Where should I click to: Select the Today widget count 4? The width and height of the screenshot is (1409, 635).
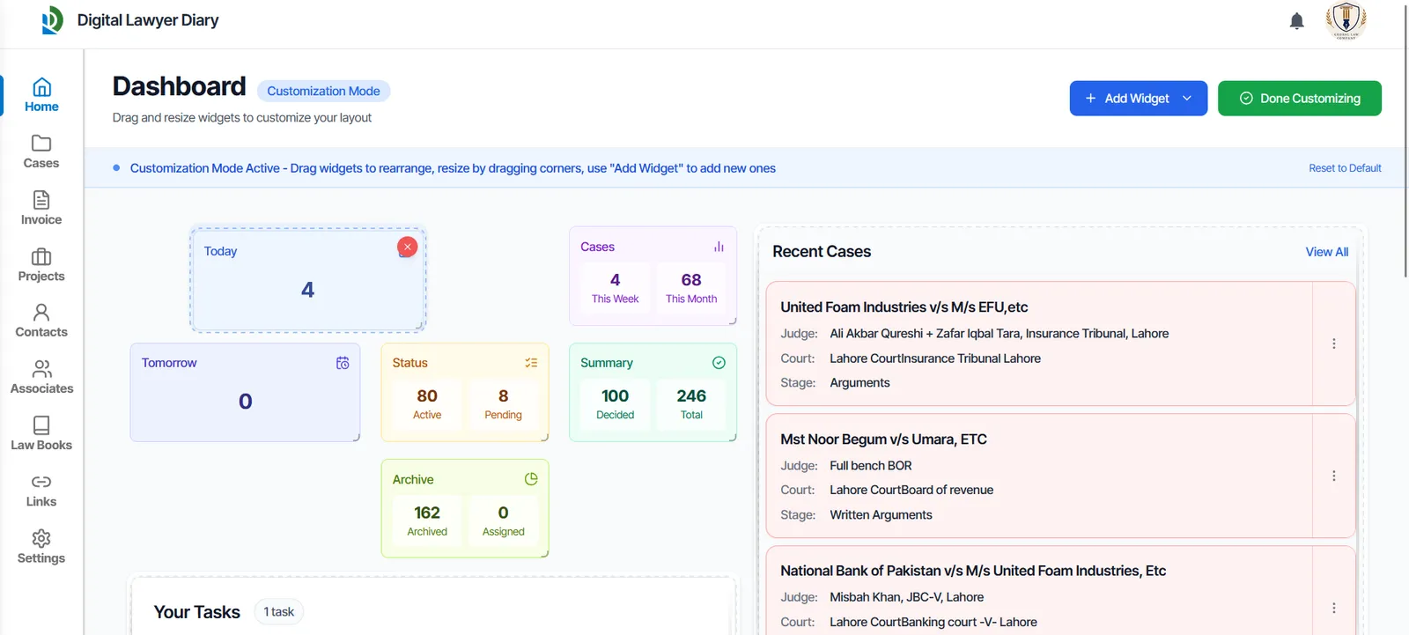point(307,290)
